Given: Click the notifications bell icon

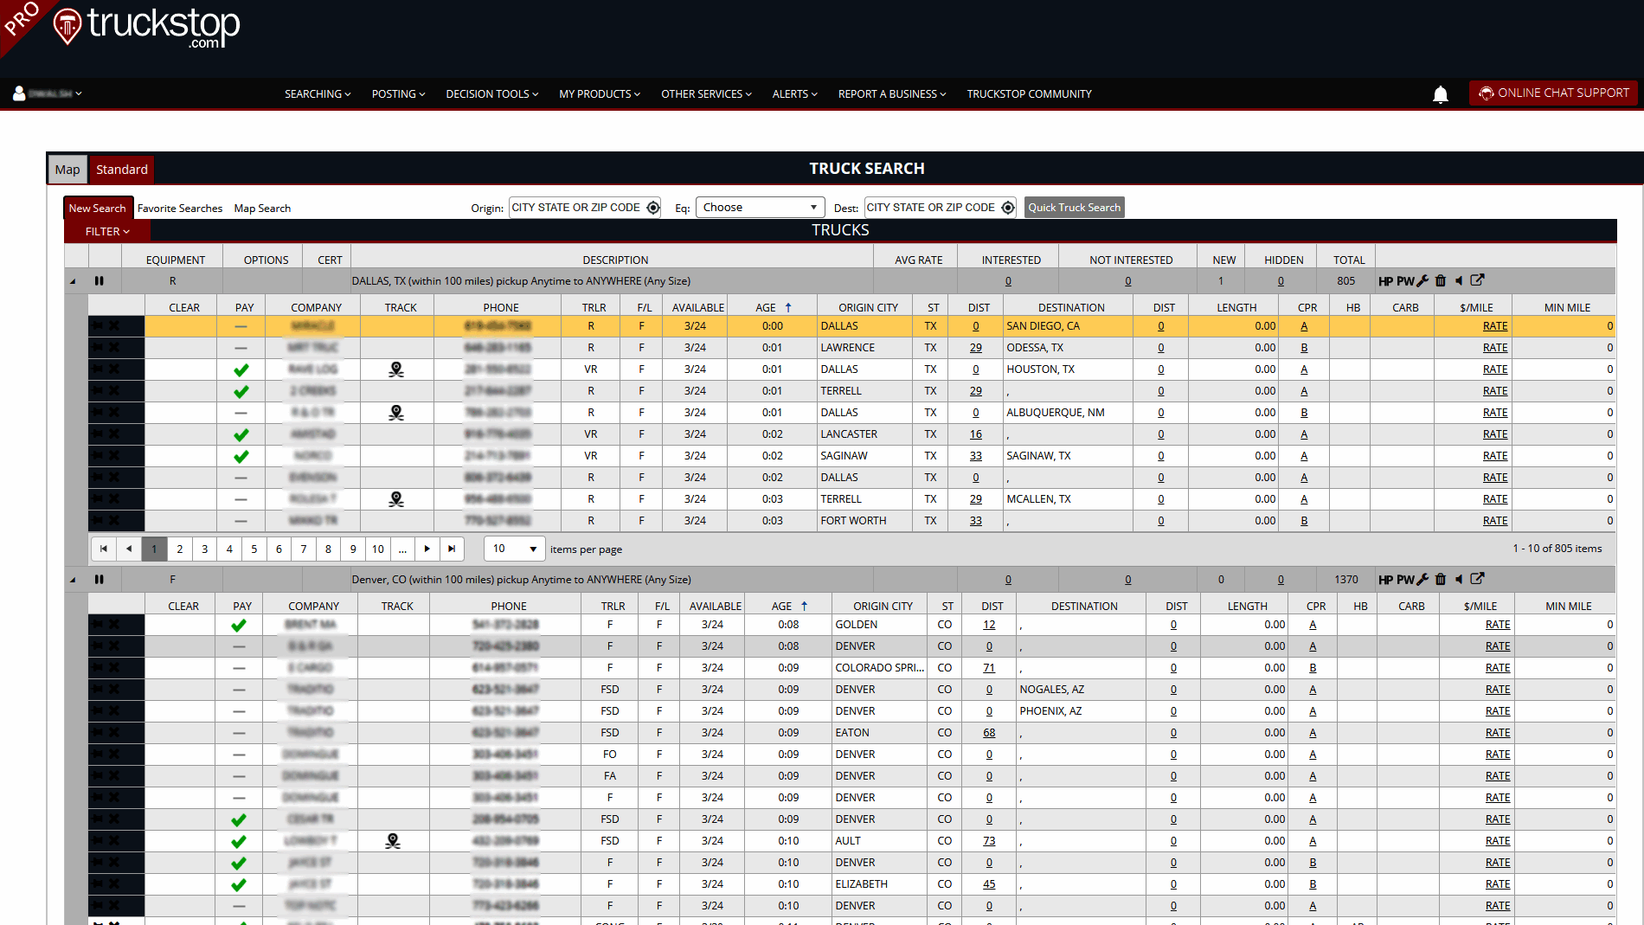Looking at the screenshot, I should (x=1440, y=94).
